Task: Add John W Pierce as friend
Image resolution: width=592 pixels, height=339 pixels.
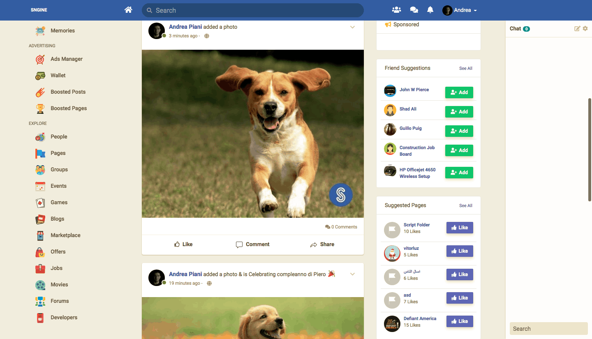Action: (459, 92)
